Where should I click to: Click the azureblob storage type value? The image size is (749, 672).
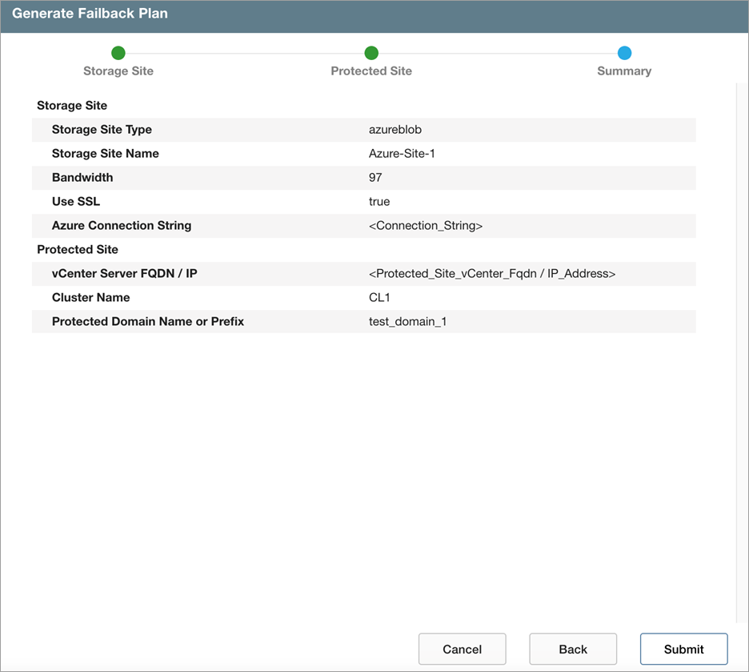[395, 130]
